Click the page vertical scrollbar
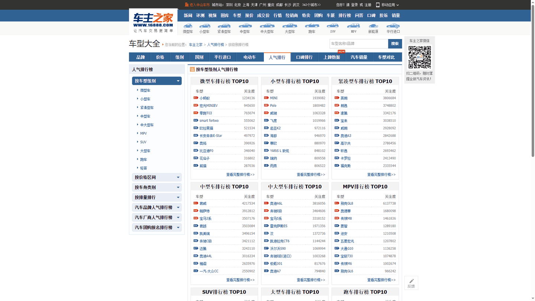The height and width of the screenshot is (301, 535). click(532, 82)
